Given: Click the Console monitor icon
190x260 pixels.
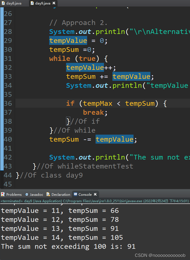Looking at the screenshot, I should pyautogui.click(x=75, y=194).
